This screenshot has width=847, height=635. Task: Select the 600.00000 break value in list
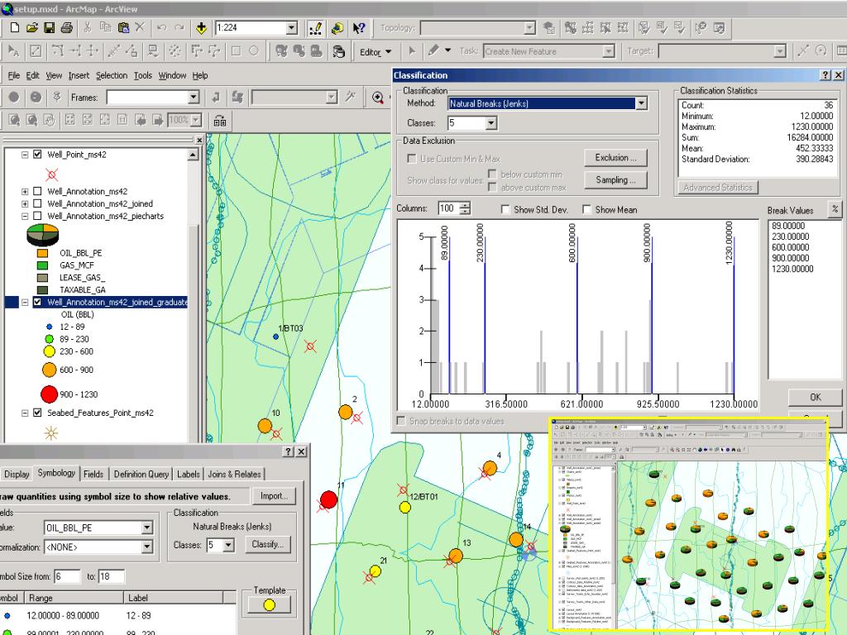point(790,247)
